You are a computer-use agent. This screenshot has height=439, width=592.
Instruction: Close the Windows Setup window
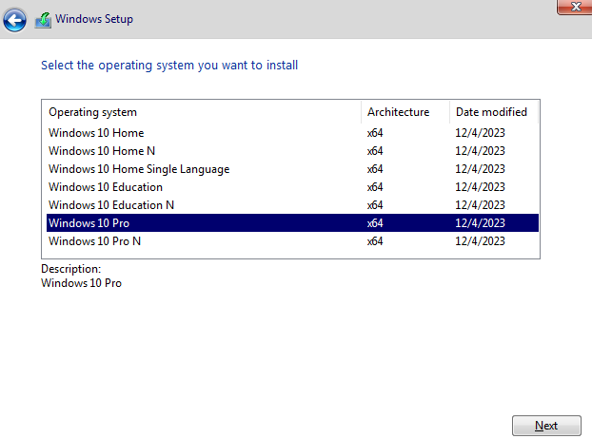[576, 7]
